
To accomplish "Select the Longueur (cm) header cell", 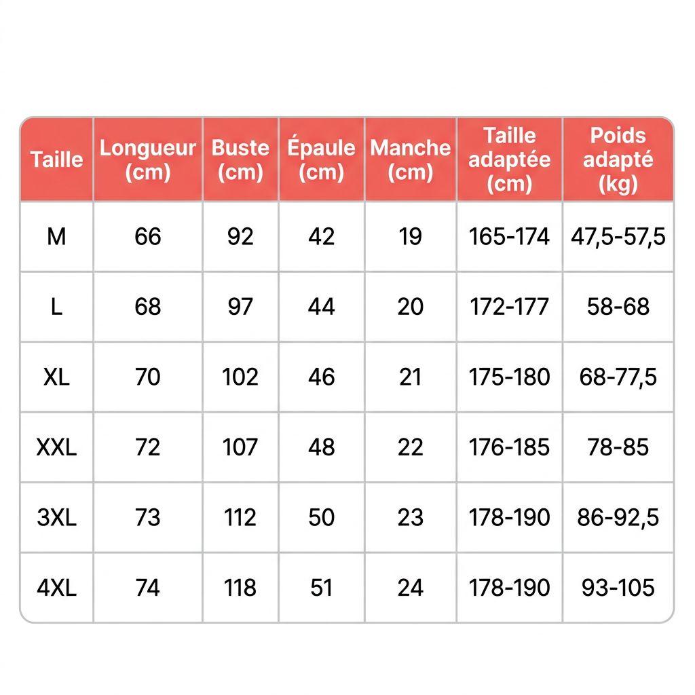I will pyautogui.click(x=147, y=159).
